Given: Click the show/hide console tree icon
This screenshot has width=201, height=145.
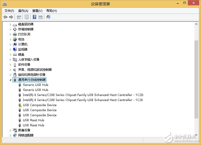Looking at the screenshot, I should [x=19, y=17].
